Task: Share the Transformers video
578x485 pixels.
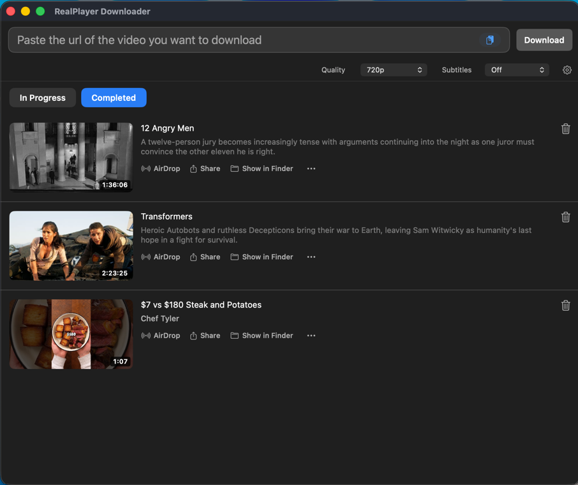Action: pos(205,257)
